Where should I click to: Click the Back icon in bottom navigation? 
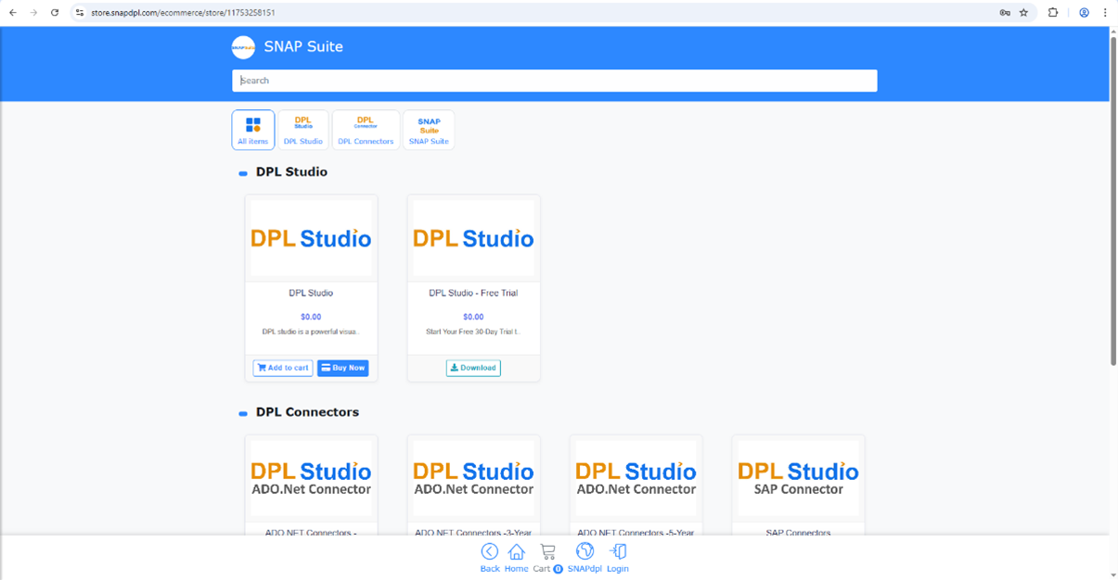point(489,551)
